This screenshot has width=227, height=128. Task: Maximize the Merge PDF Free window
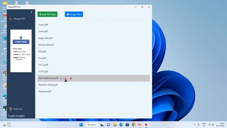[142, 7]
